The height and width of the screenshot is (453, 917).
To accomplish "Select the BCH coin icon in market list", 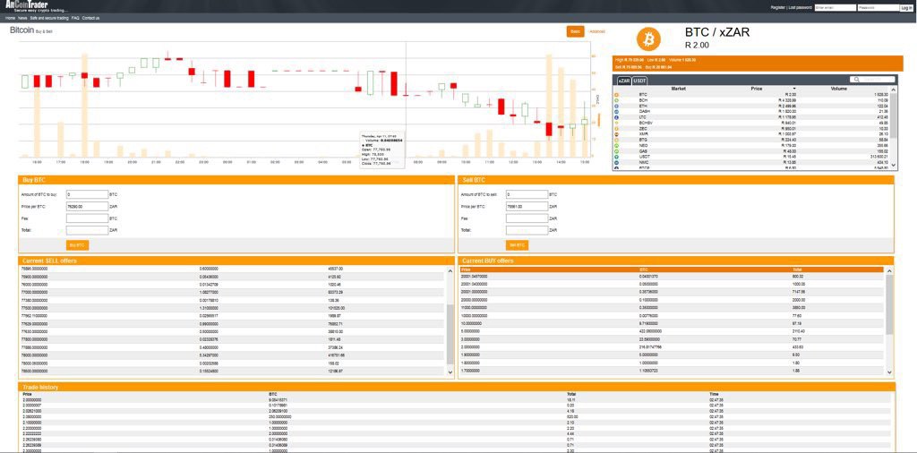I will pyautogui.click(x=616, y=100).
